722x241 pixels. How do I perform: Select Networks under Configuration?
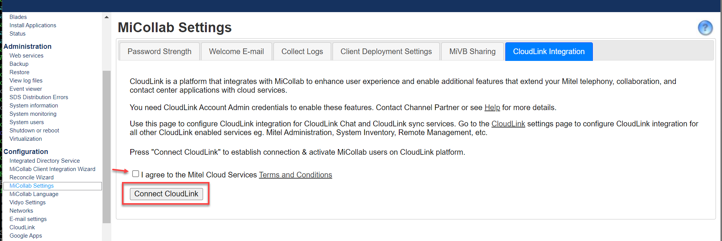click(x=21, y=210)
